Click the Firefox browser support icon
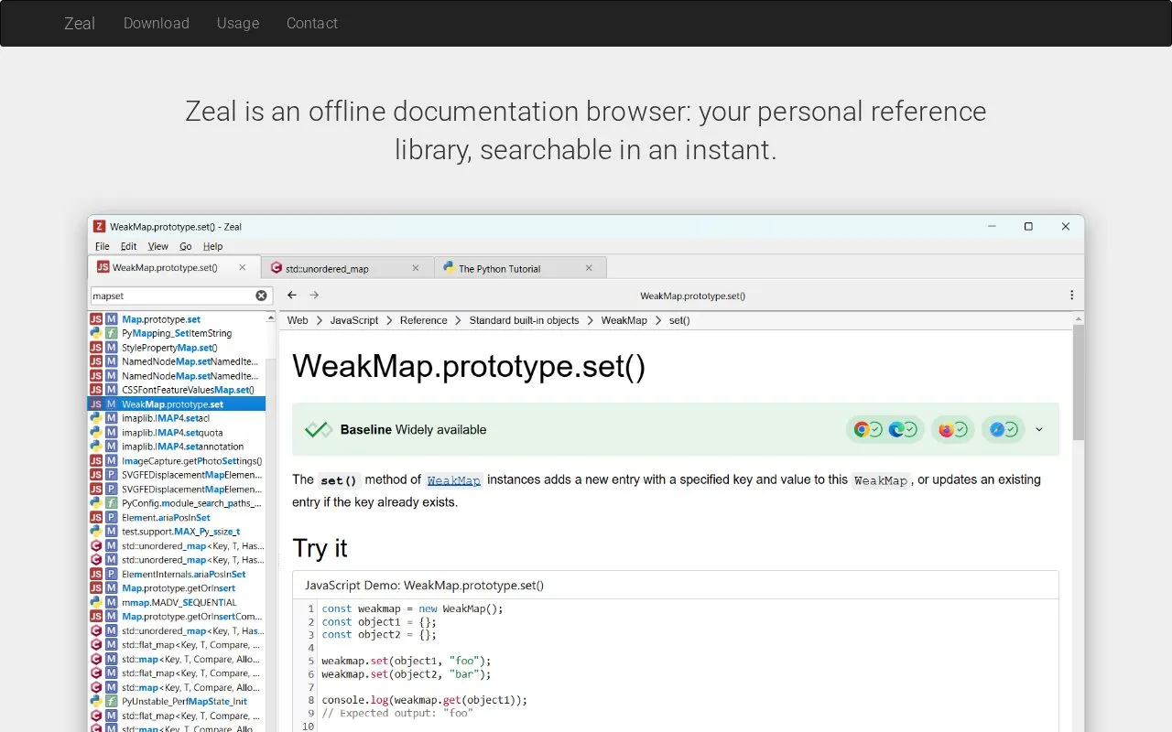The width and height of the screenshot is (1172, 732). coord(946,429)
